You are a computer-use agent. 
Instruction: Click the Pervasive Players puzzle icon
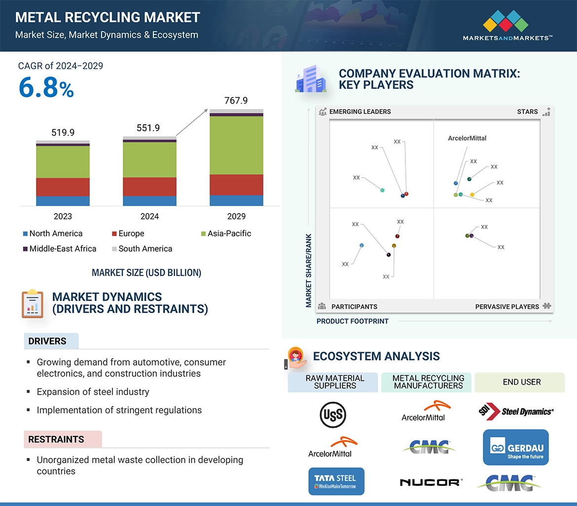coord(546,306)
